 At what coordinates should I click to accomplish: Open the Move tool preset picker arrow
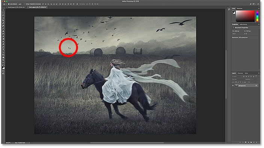6,4
